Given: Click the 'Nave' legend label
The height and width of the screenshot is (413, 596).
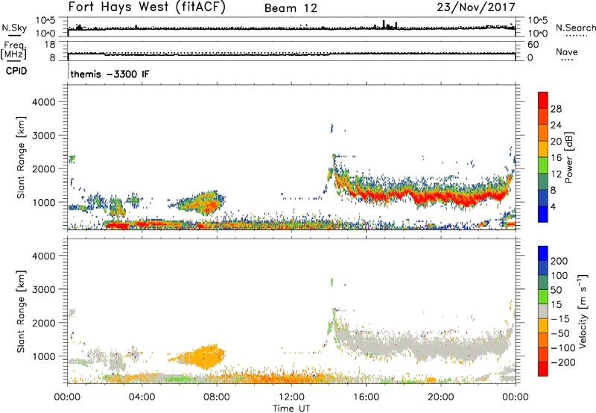Looking at the screenshot, I should [x=567, y=51].
